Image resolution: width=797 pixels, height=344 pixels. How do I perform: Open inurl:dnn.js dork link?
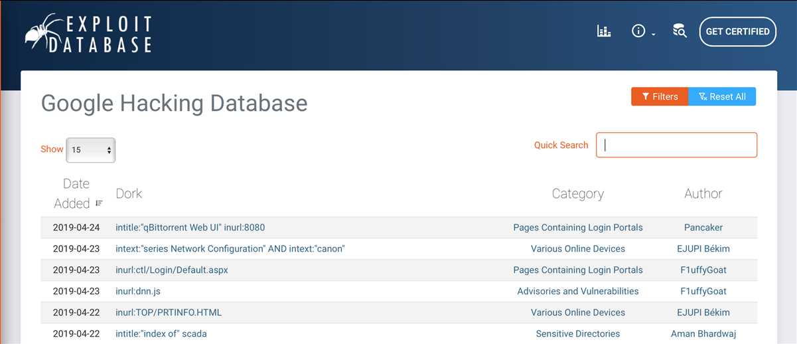[138, 292]
